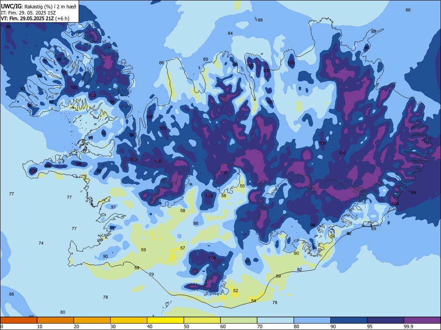Click the '20' tick label on the color scale

(76, 326)
